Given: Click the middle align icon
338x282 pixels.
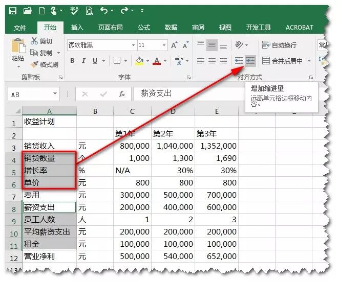Looking at the screenshot, I should (212, 45).
